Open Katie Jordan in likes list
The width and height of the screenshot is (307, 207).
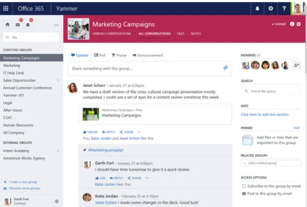(x=101, y=138)
